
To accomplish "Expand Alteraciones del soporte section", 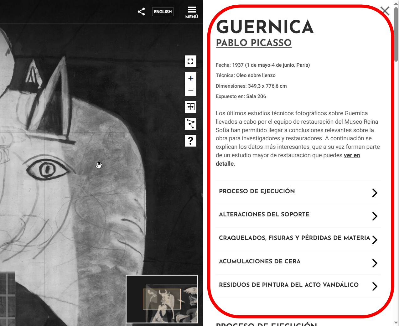I will (x=298, y=216).
